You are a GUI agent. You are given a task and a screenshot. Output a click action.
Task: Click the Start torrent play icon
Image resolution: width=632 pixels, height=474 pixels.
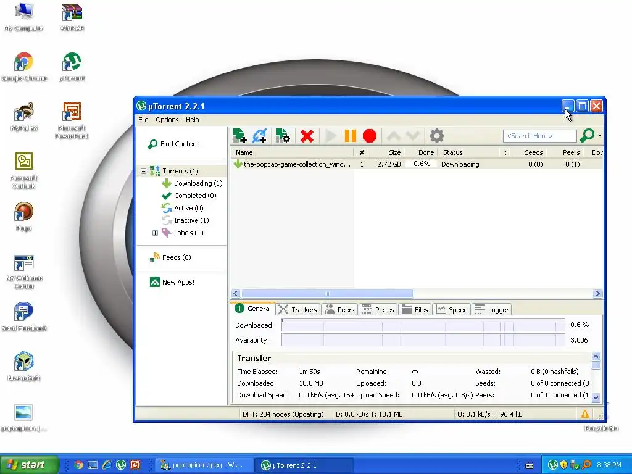tap(331, 136)
